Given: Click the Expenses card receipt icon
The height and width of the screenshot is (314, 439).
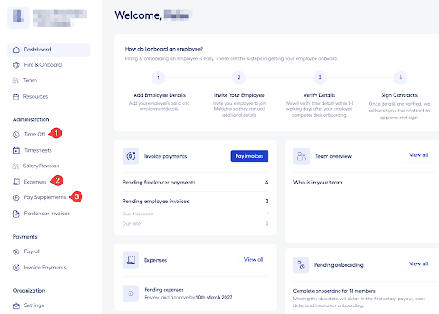Looking at the screenshot, I should (130, 260).
